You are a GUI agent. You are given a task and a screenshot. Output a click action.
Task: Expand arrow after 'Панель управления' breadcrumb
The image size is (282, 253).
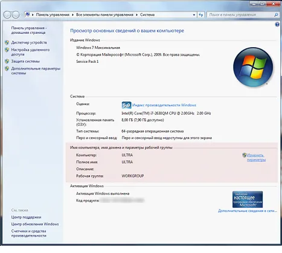coord(72,14)
